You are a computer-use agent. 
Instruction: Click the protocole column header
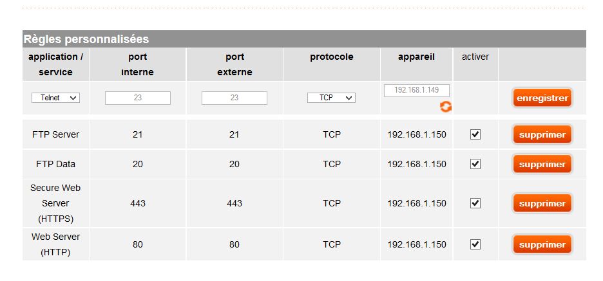tap(331, 57)
